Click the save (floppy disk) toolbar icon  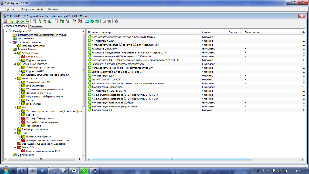(x=5, y=21)
